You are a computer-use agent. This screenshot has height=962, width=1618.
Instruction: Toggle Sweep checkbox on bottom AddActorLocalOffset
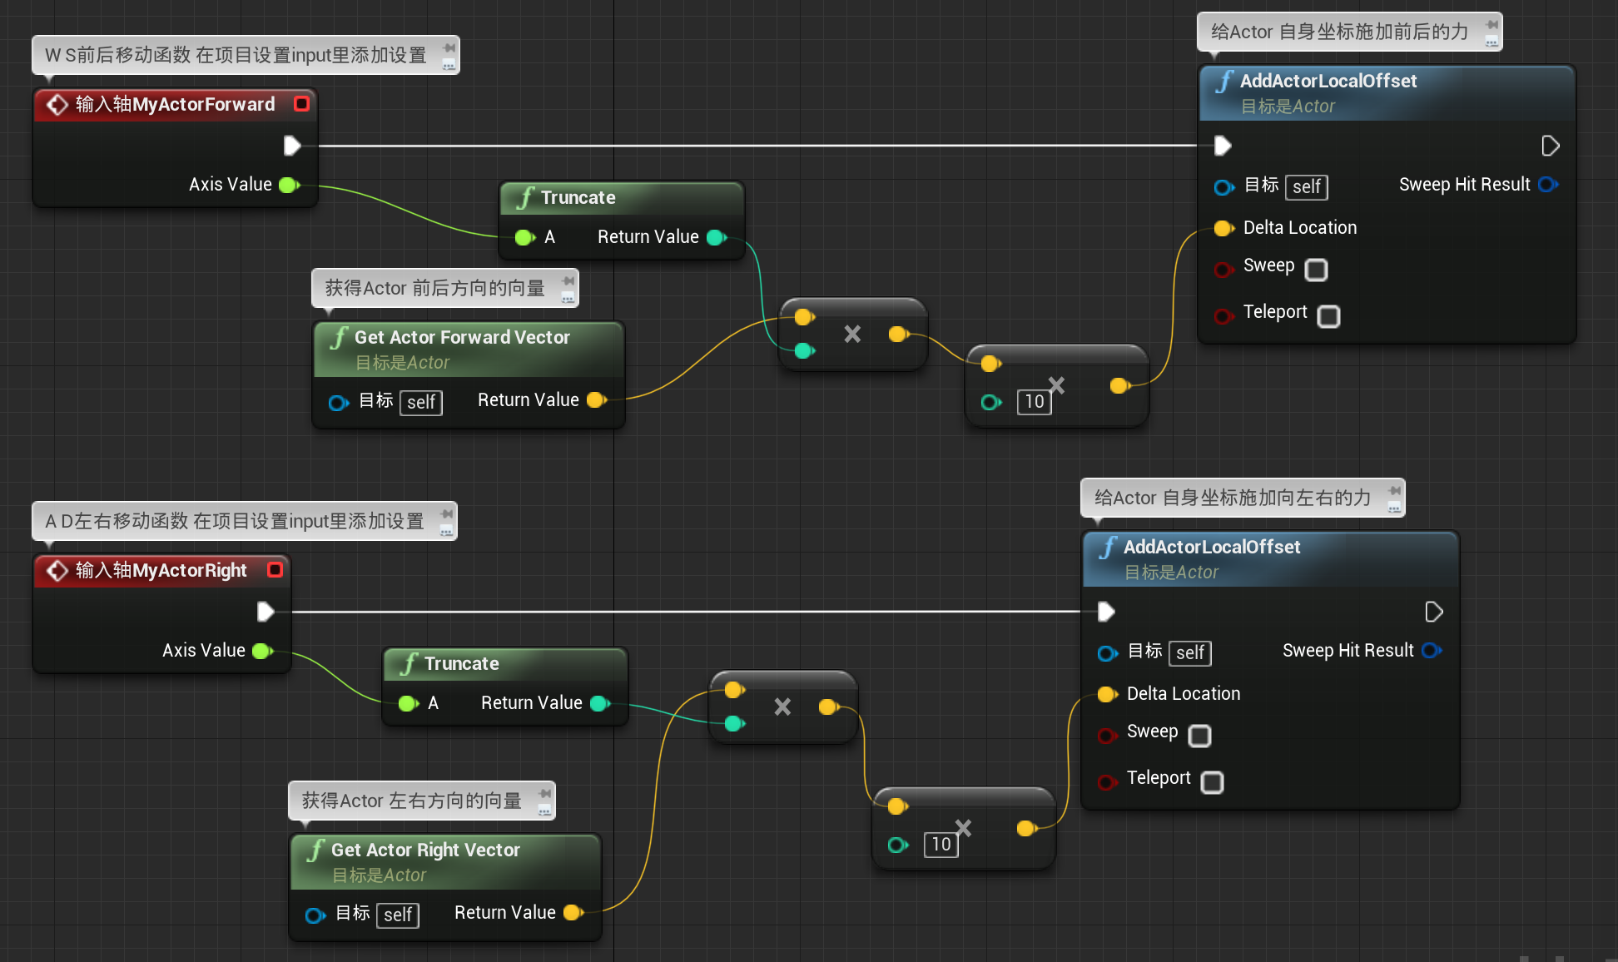(1199, 736)
